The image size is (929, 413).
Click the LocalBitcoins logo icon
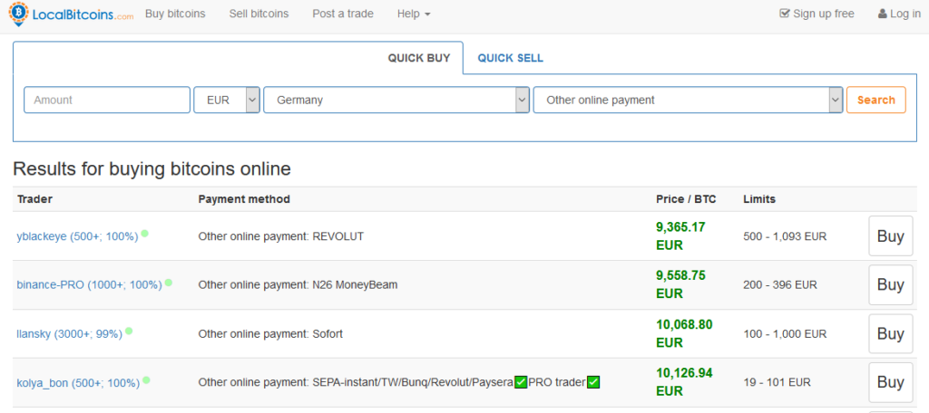[x=18, y=13]
